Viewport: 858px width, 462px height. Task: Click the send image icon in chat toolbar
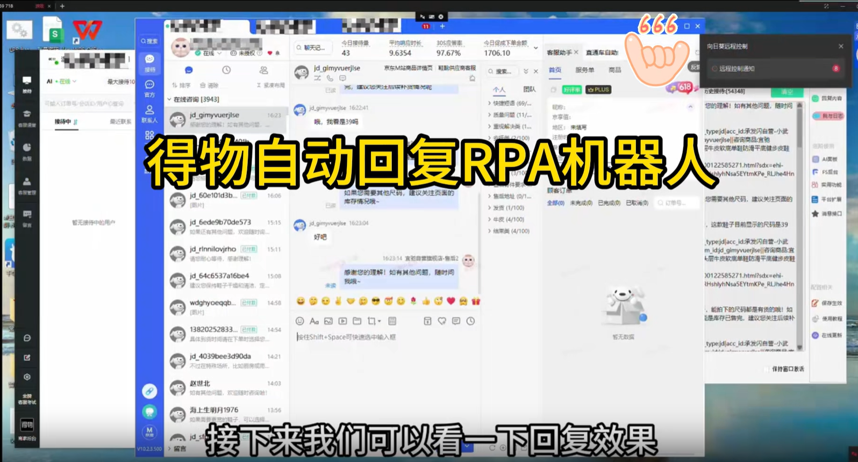pos(328,321)
